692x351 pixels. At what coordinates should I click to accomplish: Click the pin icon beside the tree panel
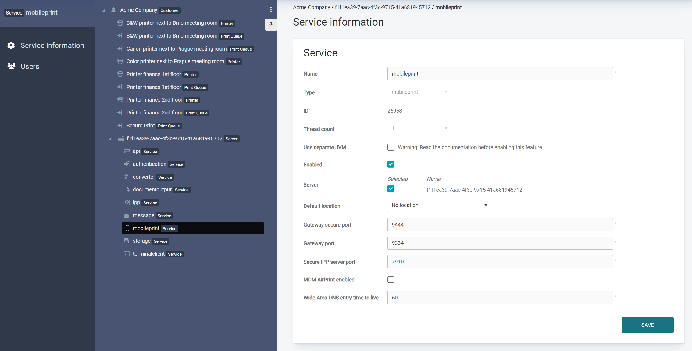pos(271,24)
